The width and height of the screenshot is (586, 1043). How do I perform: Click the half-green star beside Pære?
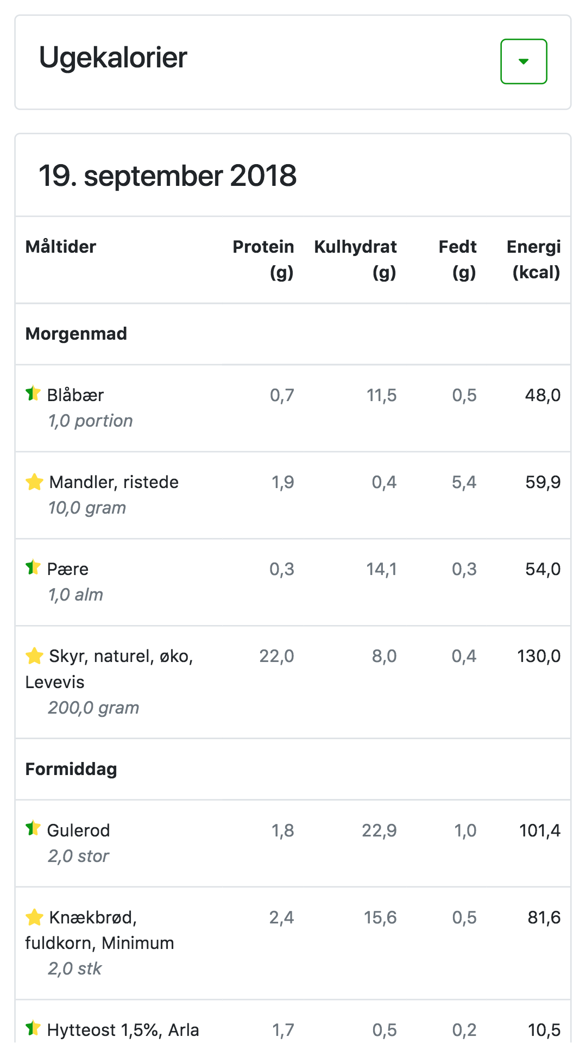click(x=33, y=567)
